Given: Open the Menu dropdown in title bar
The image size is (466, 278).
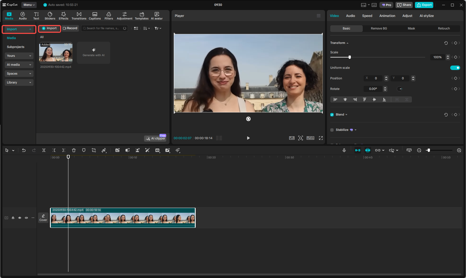Looking at the screenshot, I should [29, 5].
